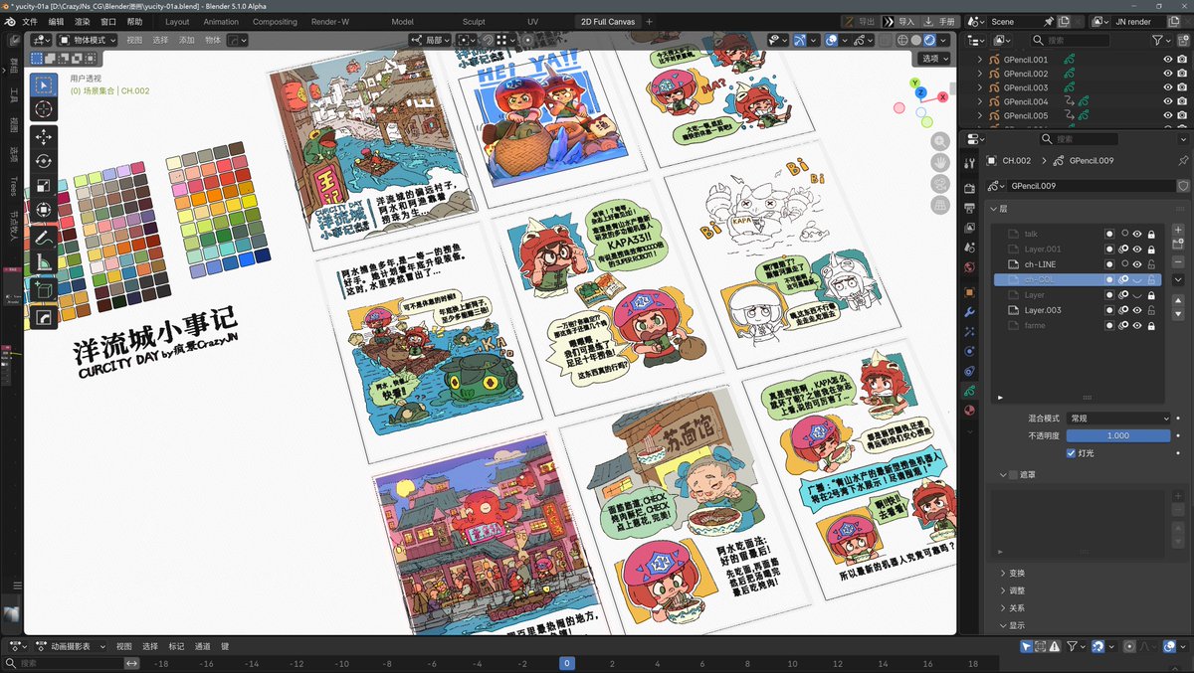Open the 添加 menu in viewport header
This screenshot has width=1194, height=673.
click(x=187, y=40)
